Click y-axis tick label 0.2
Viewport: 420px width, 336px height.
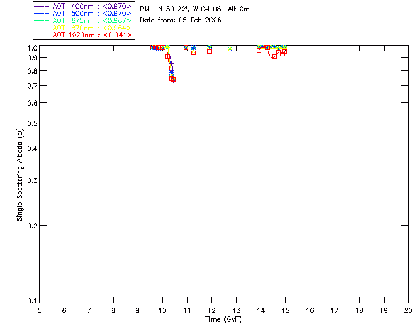tap(32, 226)
